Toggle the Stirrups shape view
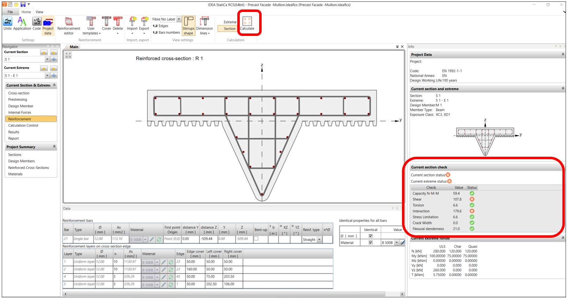 pos(188,25)
